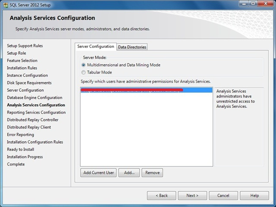This screenshot has height=207, width=276.
Task: Click Error Reporting step
Action: (20, 135)
